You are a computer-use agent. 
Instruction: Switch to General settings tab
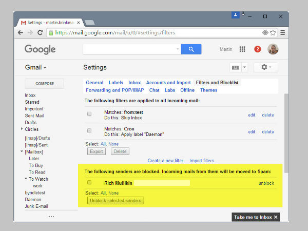(94, 83)
